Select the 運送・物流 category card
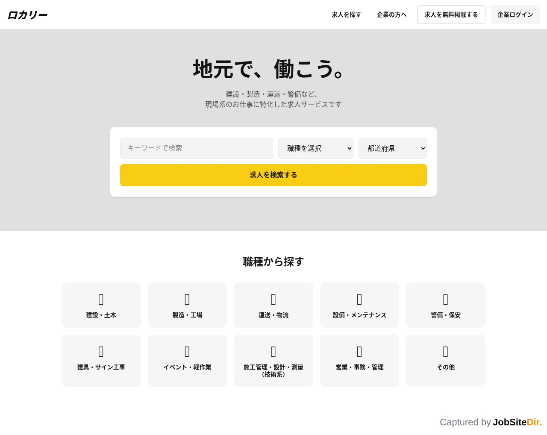The width and height of the screenshot is (547, 435). [x=273, y=305]
